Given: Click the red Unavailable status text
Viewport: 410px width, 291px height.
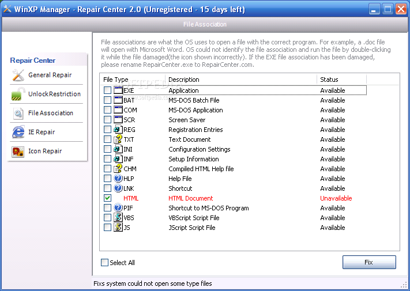Looking at the screenshot, I should (336, 198).
